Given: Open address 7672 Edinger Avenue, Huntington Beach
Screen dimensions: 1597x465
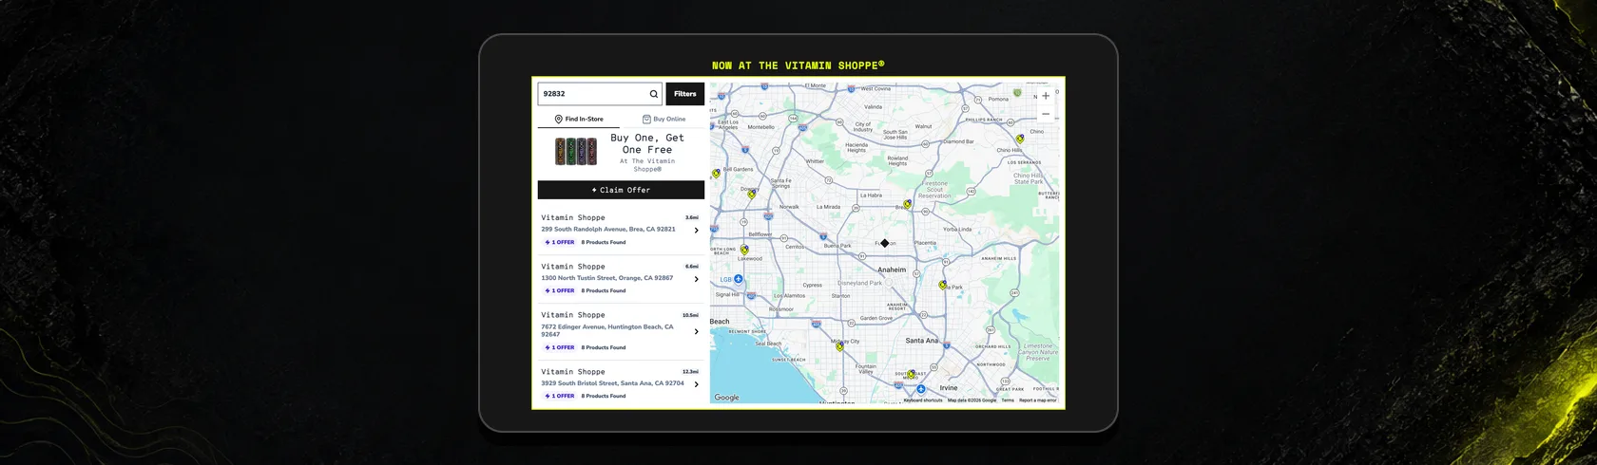Looking at the screenshot, I should 607,330.
